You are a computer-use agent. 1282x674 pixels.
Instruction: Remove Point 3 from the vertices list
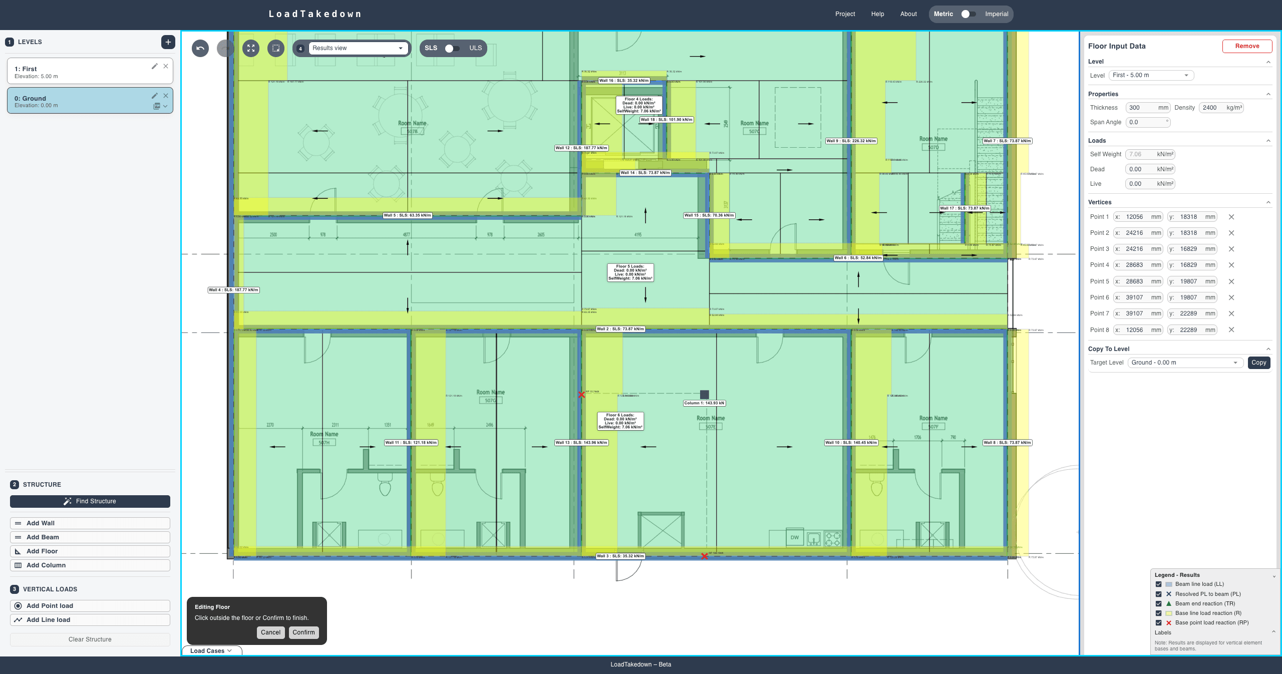[x=1231, y=249]
